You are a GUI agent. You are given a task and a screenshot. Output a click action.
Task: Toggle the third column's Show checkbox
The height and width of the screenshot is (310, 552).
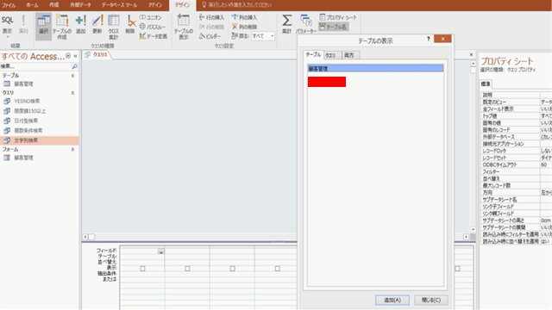pyautogui.click(x=233, y=269)
